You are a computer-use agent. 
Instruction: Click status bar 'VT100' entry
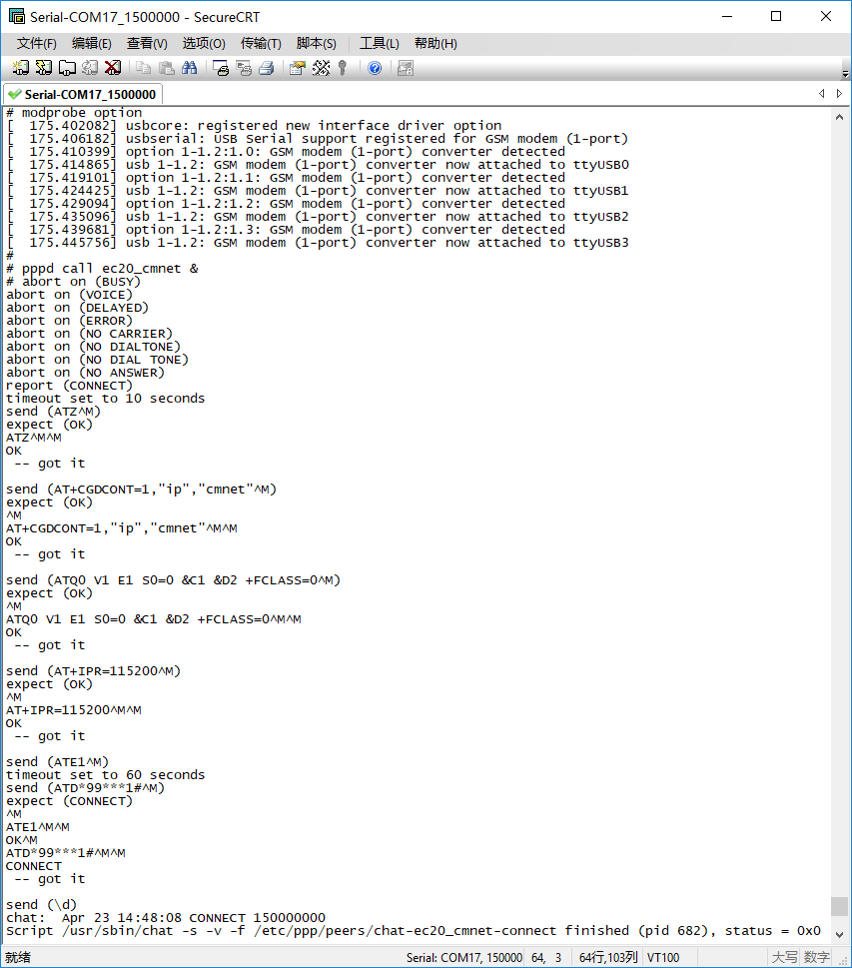tap(663, 957)
